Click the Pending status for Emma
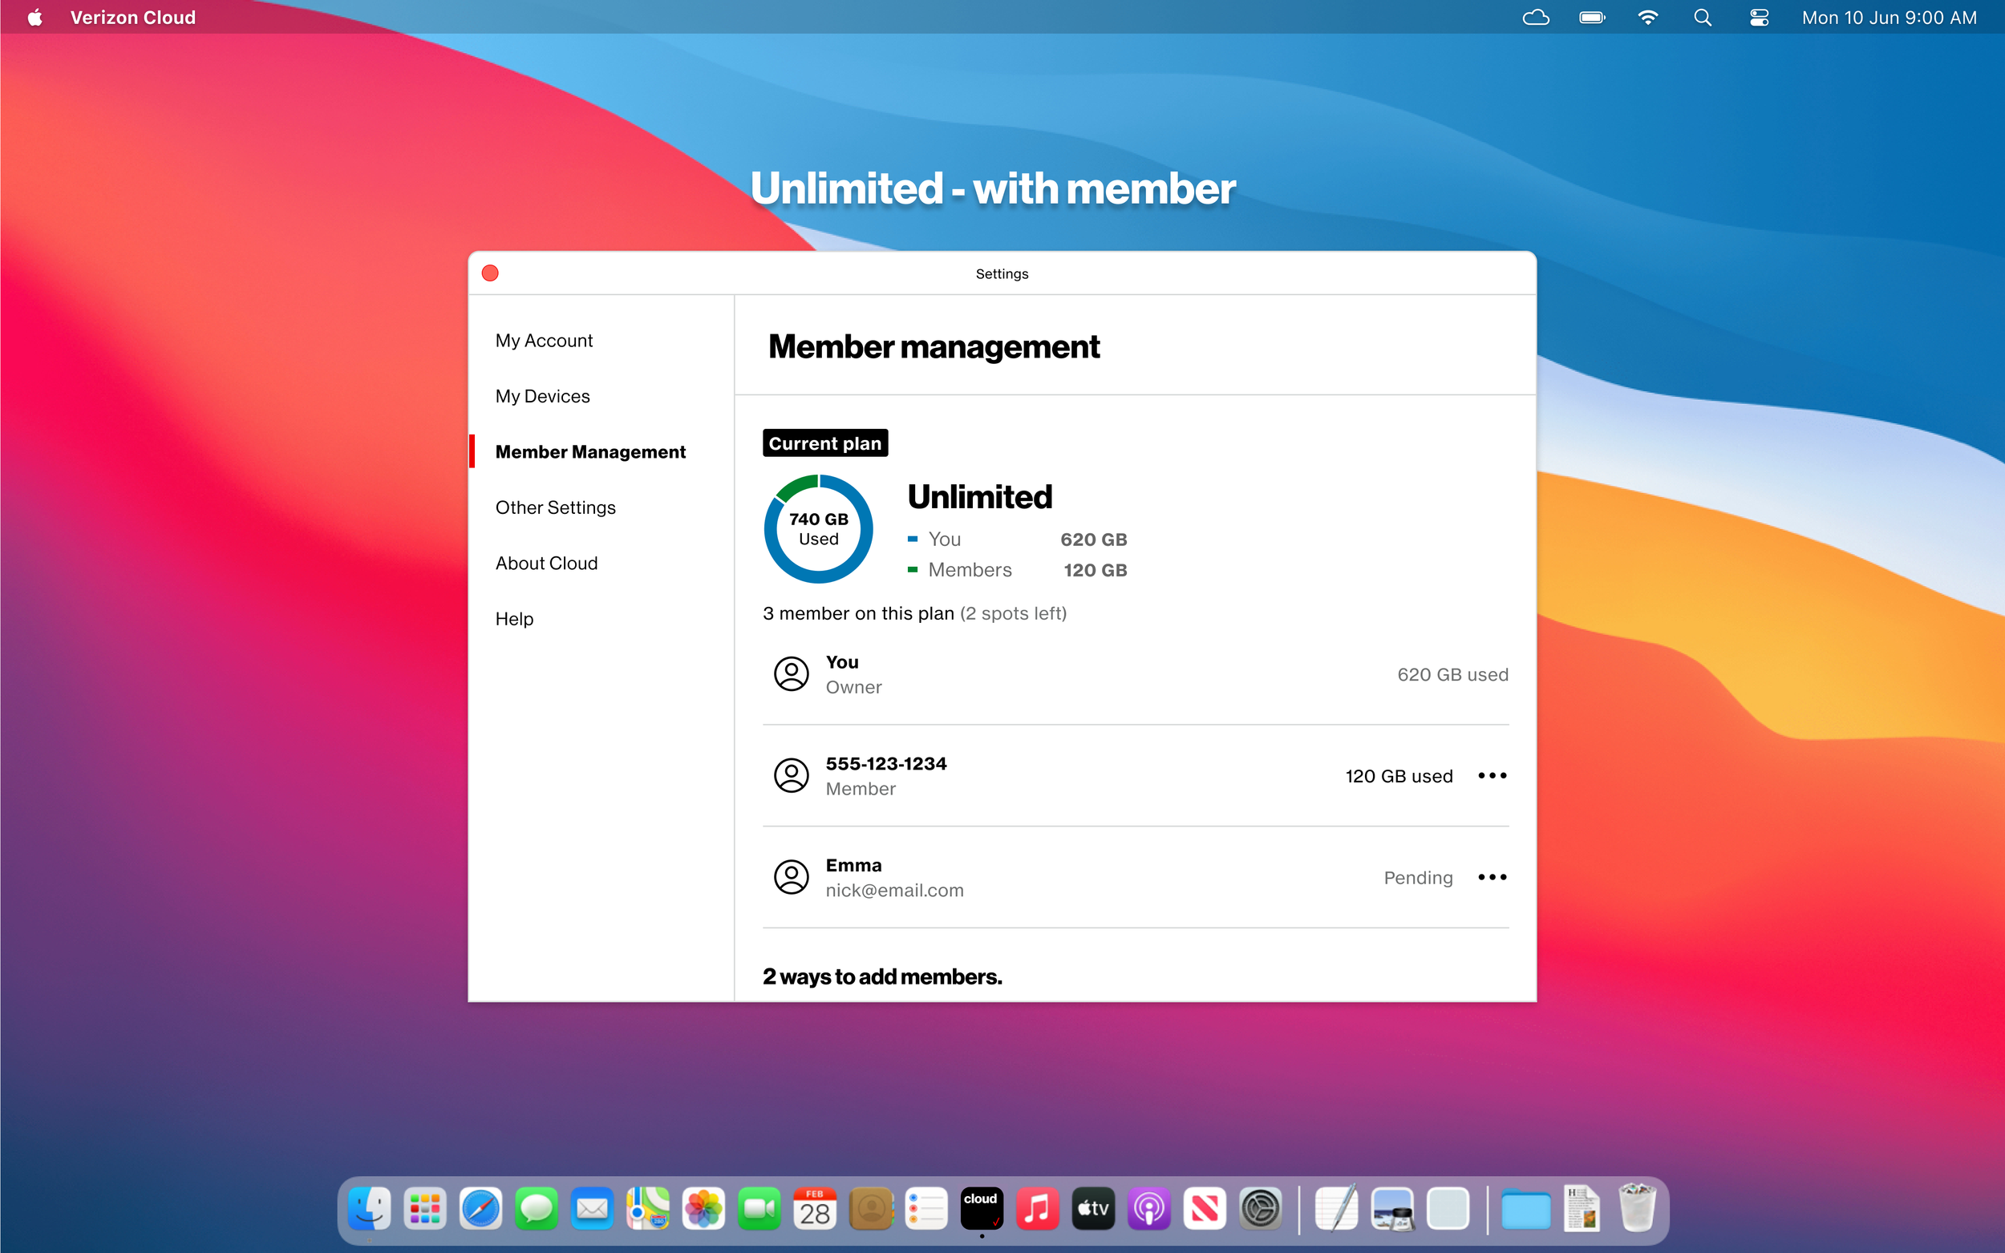The image size is (2005, 1253). pos(1417,878)
